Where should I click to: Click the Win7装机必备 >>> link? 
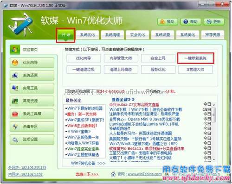88,163
